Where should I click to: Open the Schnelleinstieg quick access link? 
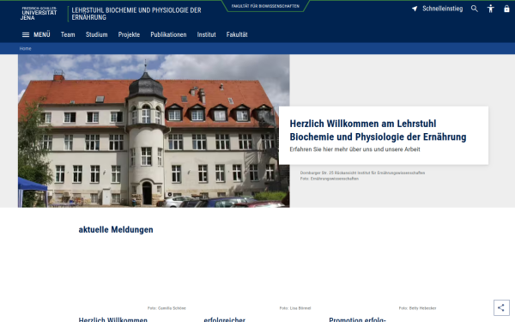click(x=442, y=9)
